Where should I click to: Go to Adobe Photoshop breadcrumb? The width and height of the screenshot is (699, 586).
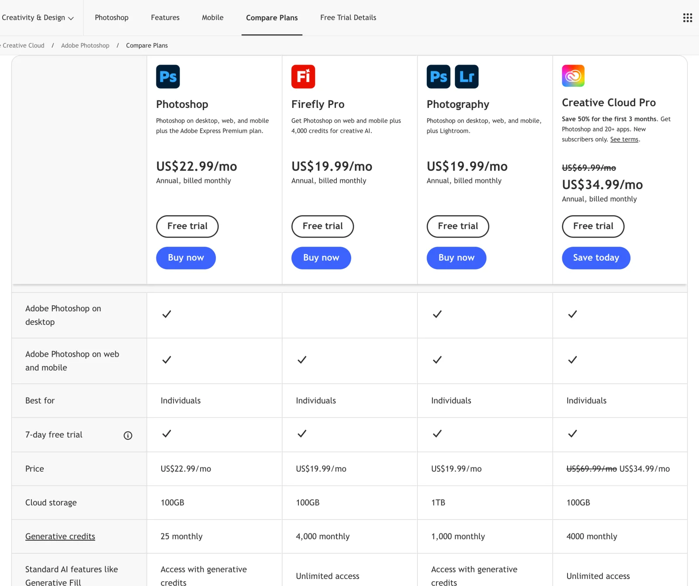click(85, 45)
